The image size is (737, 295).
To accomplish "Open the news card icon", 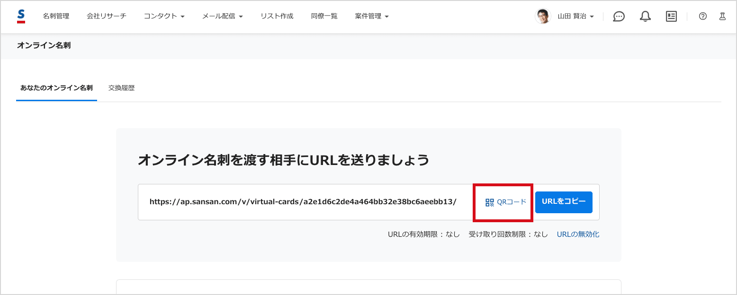I will point(671,16).
